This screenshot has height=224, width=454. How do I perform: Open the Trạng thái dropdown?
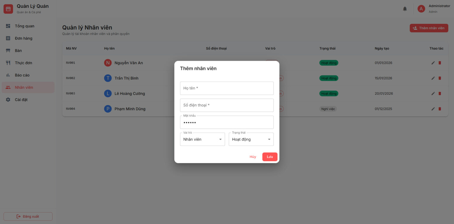[x=251, y=139]
